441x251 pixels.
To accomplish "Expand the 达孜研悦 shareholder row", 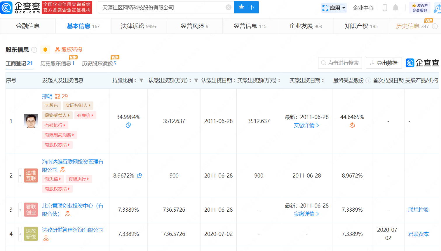I will (20, 234).
